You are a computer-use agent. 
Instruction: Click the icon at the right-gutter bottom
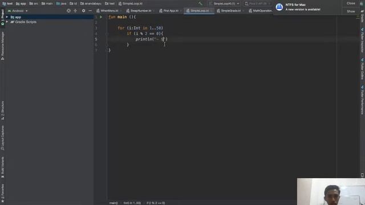coord(362,175)
